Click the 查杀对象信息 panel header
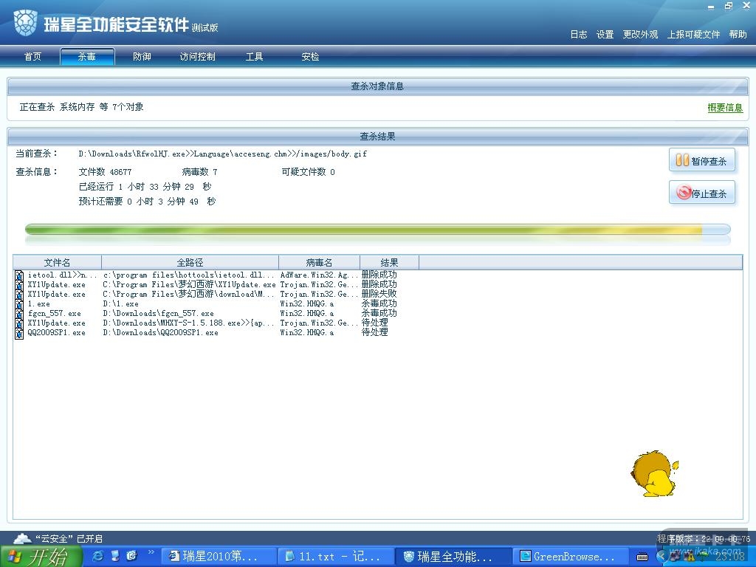This screenshot has height=567, width=756. pos(377,86)
